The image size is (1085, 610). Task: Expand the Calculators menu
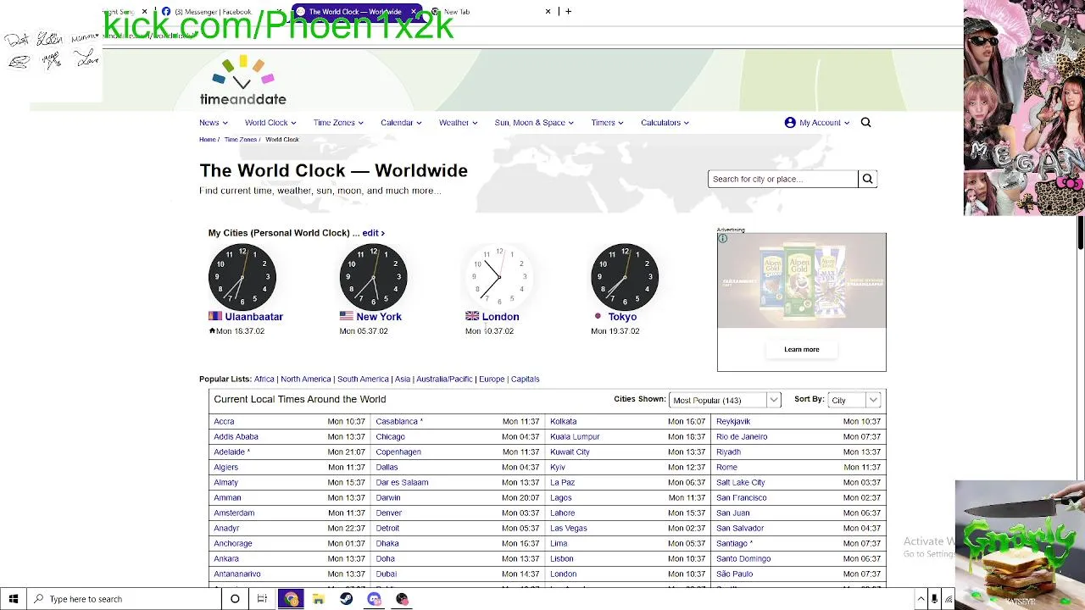(x=665, y=122)
